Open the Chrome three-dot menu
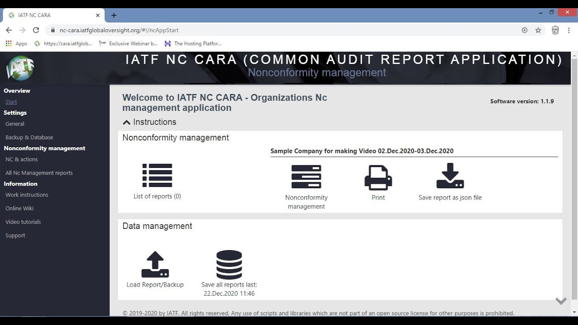 pyautogui.click(x=569, y=30)
